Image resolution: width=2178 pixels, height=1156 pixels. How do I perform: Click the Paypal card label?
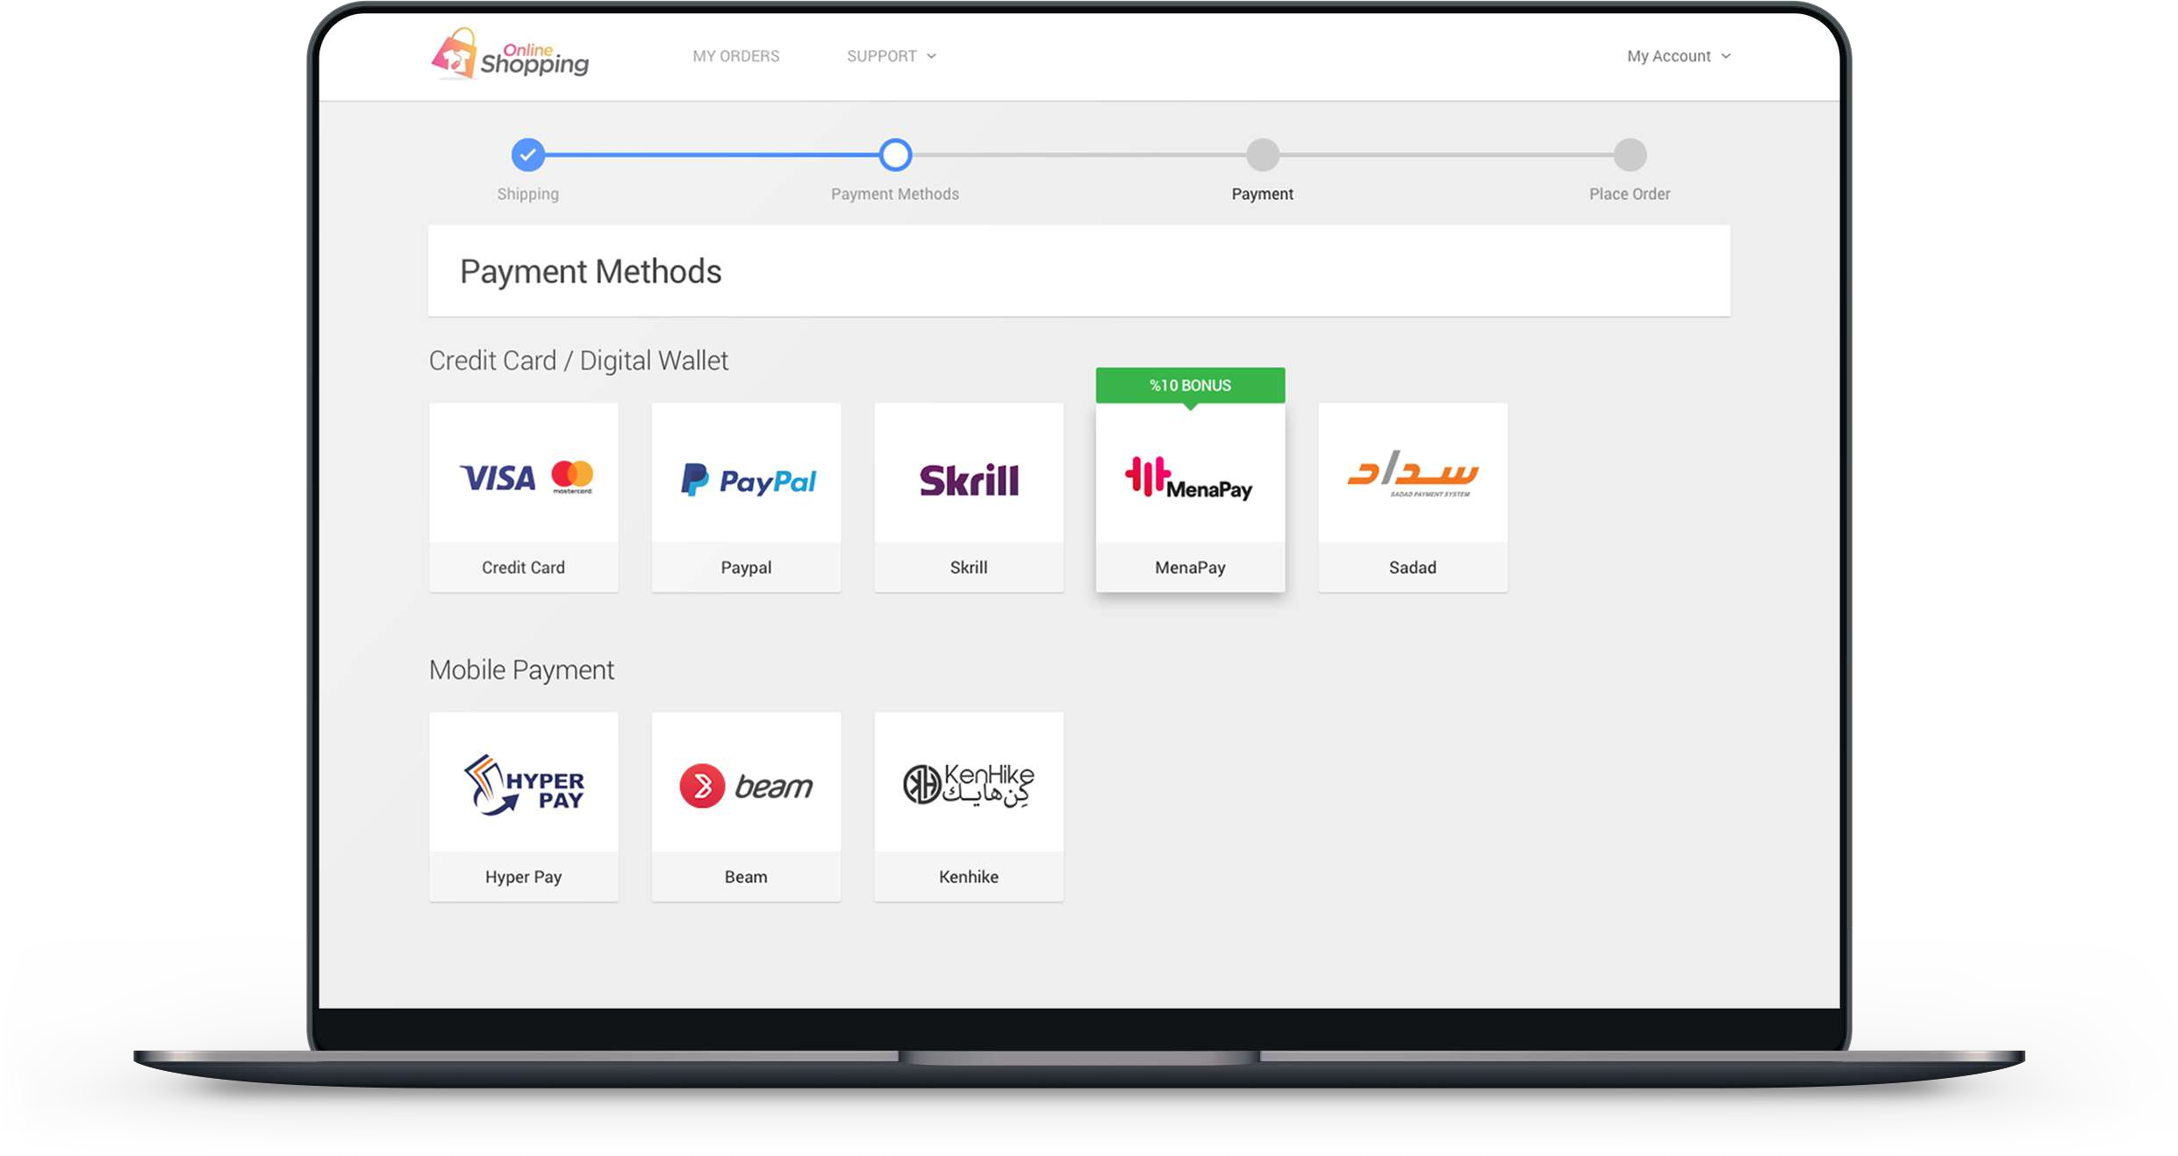click(x=746, y=567)
